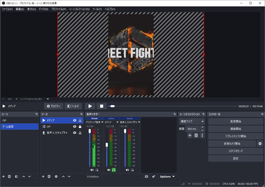
Task: Remove transition using trash icon
Action: pyautogui.click(x=196, y=136)
